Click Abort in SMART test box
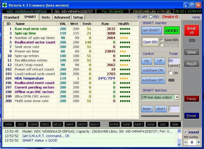 coord(161,109)
